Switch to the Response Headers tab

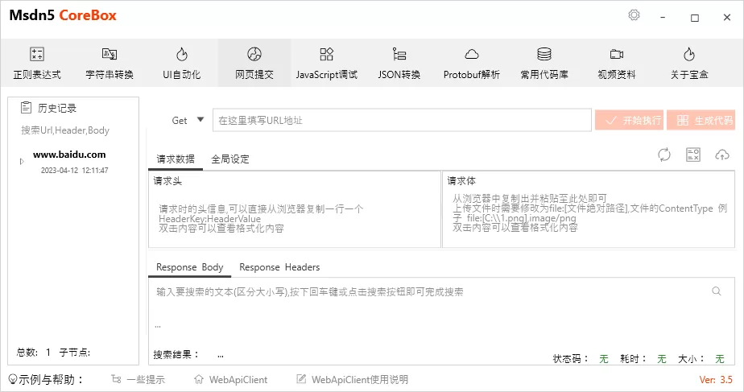(x=279, y=267)
